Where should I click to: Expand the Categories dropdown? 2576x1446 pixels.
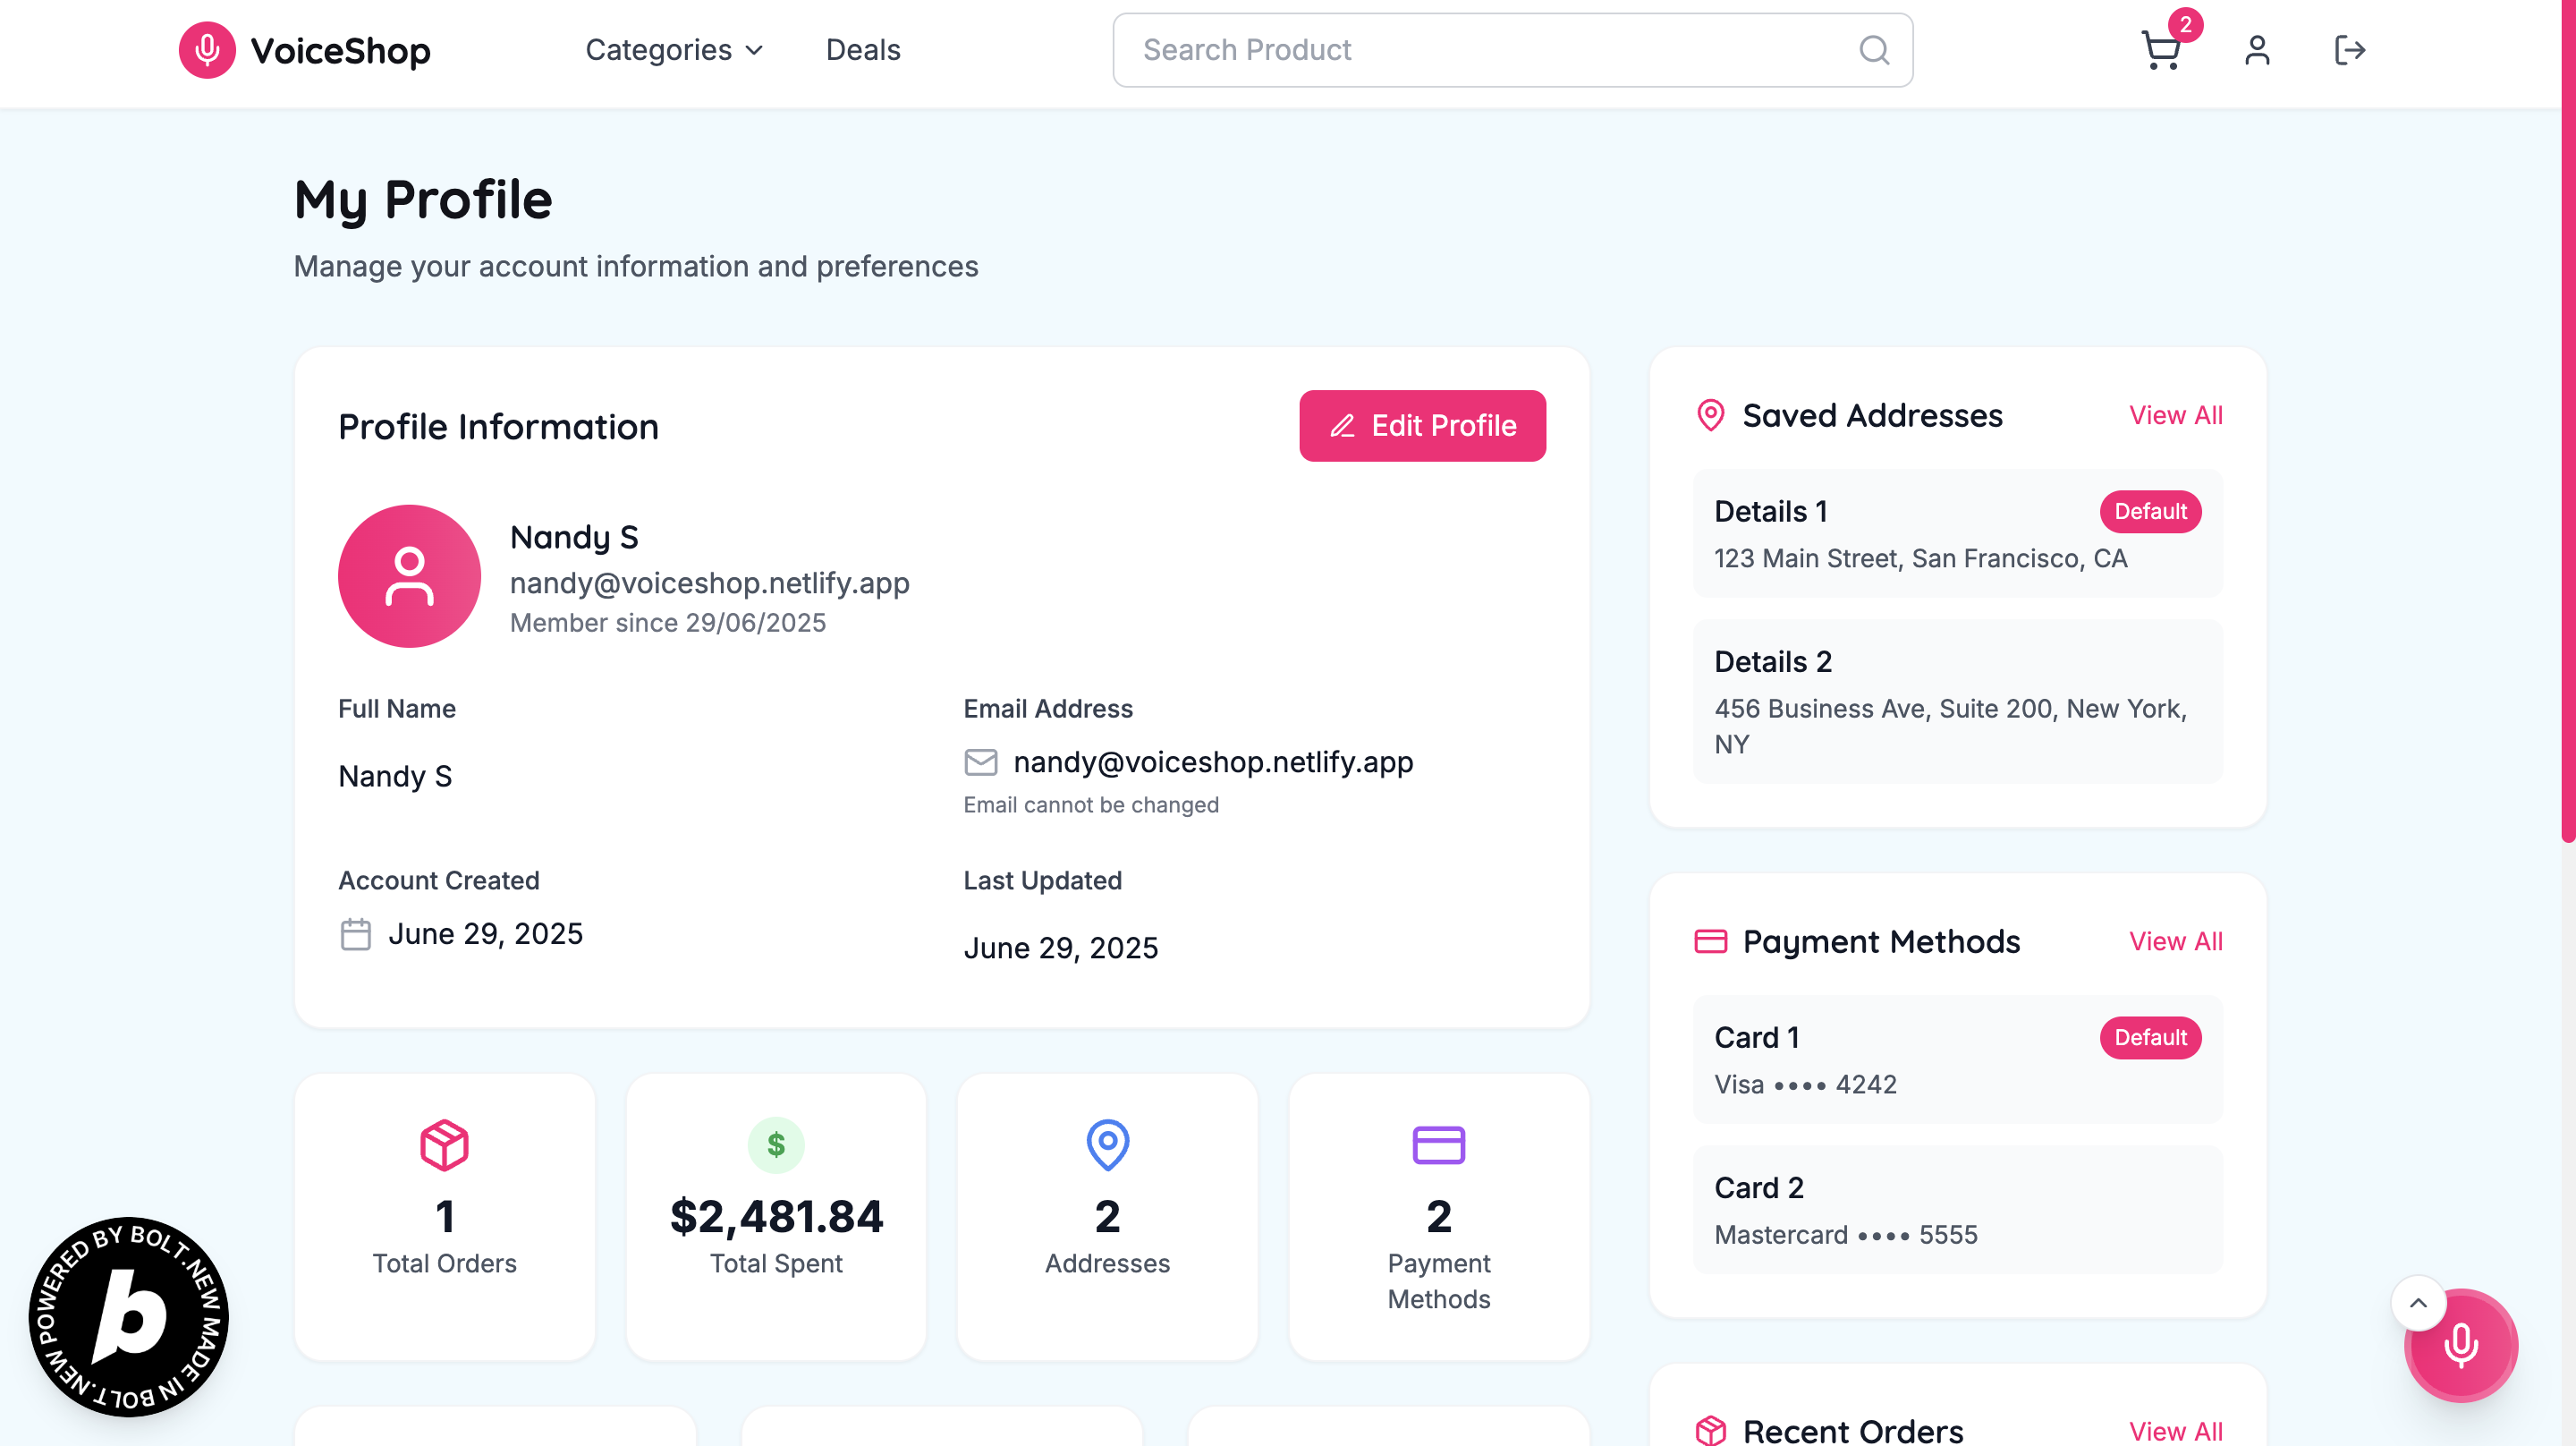[x=674, y=50]
